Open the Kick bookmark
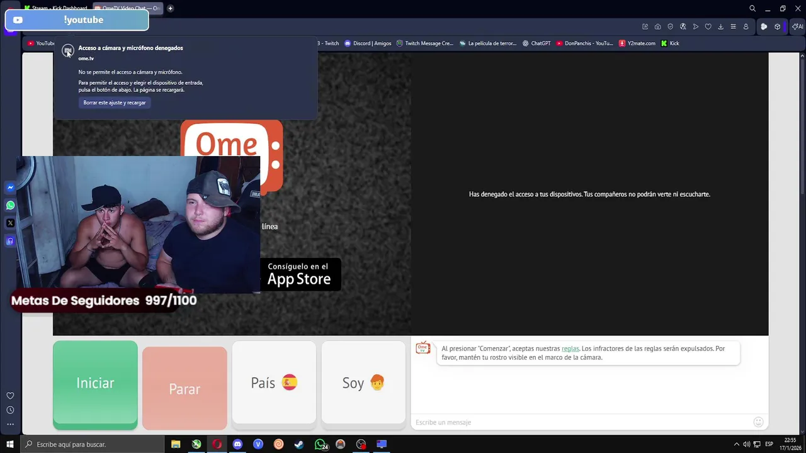This screenshot has width=806, height=453. click(x=670, y=43)
